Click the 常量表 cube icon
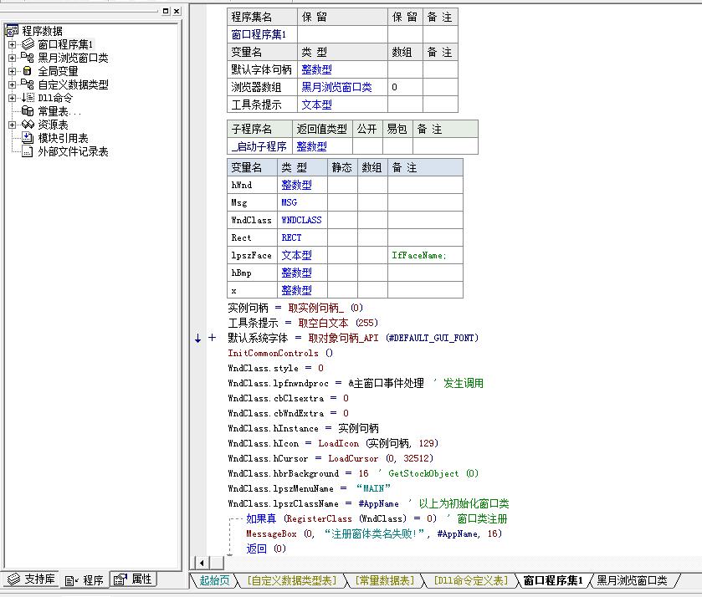 (x=28, y=111)
